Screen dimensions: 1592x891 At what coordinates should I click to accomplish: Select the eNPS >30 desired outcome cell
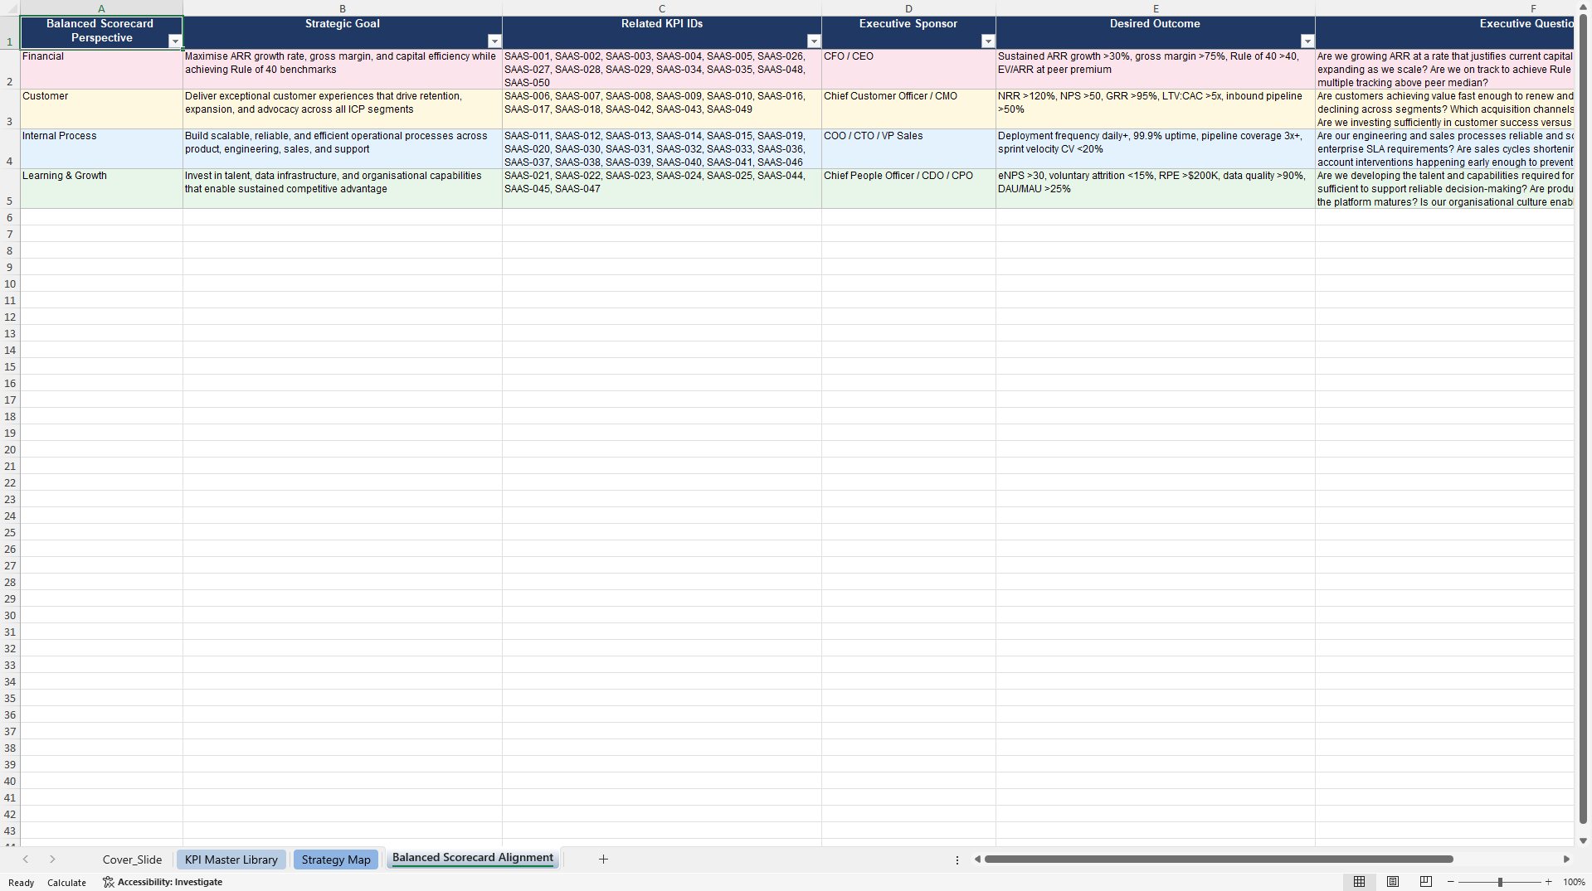pos(1156,189)
